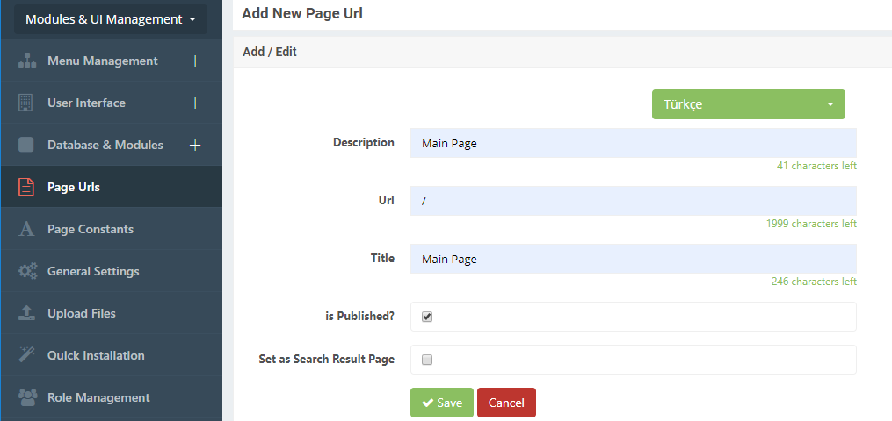Screen dimensions: 892x421
Task: Open Quick Installation sidebar item
Action: 112,355
